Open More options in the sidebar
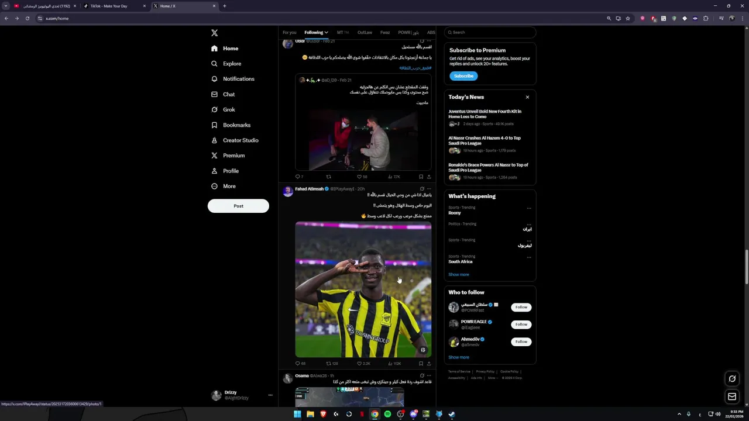The height and width of the screenshot is (421, 749). (x=224, y=186)
